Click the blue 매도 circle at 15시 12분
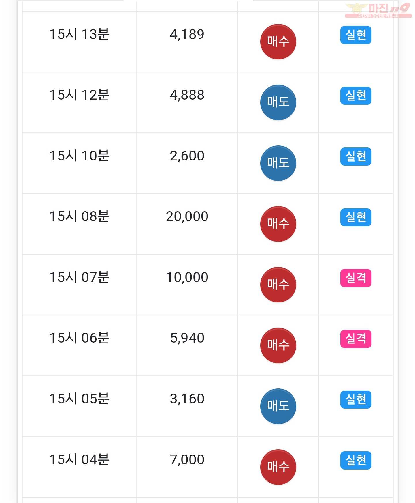The width and height of the screenshot is (415, 503). click(278, 102)
